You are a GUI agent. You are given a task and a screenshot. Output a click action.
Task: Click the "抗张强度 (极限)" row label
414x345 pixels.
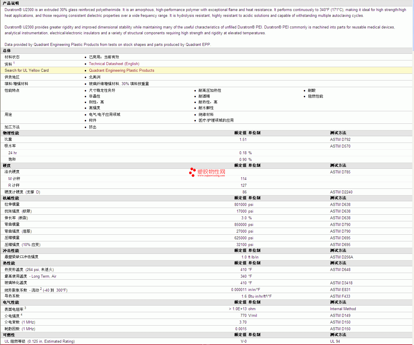pyautogui.click(x=18, y=211)
